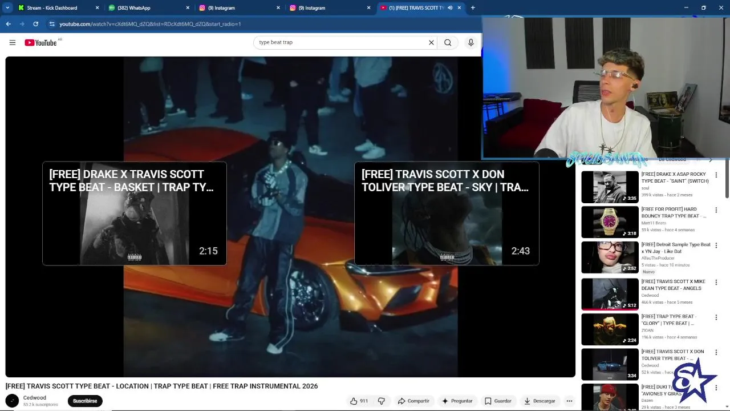Open the Travis Scott x Mike Dean ANGELS title
Screen dimensions: 730x411
click(673, 285)
